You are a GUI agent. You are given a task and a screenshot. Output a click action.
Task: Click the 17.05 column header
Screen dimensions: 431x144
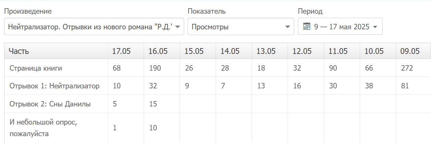(x=121, y=52)
